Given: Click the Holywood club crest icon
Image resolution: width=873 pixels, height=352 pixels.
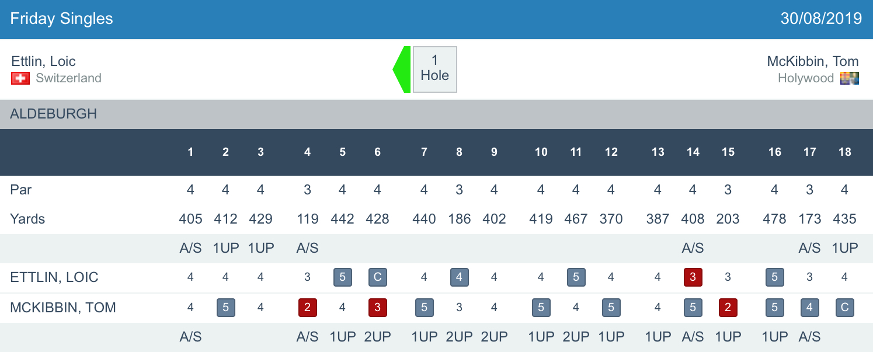Looking at the screenshot, I should (x=849, y=78).
